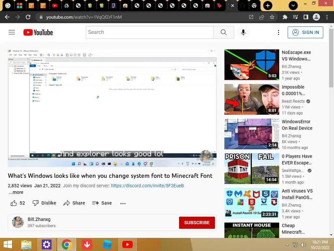This screenshot has height=251, width=334.
Task: Open a new browser tab
Action: click(268, 6)
